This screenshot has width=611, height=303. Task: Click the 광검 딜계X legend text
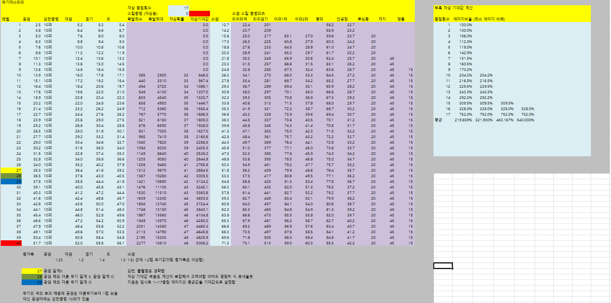(53, 271)
